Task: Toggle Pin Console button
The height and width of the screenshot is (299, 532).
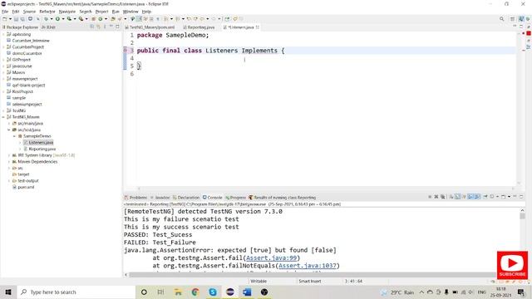Action: [485, 197]
